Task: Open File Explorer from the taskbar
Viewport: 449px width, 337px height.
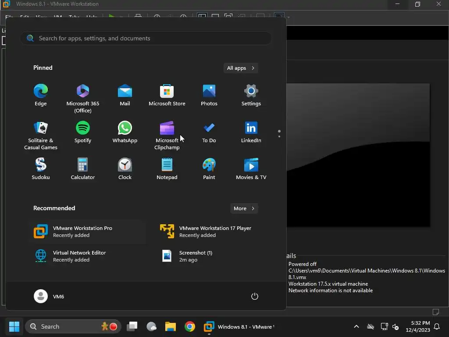Action: click(x=171, y=326)
